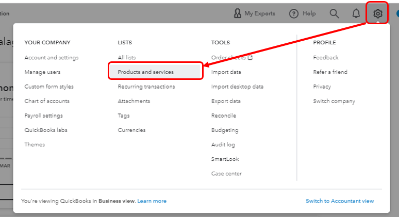Click the Learn more link
The image size is (399, 217).
[x=152, y=201]
